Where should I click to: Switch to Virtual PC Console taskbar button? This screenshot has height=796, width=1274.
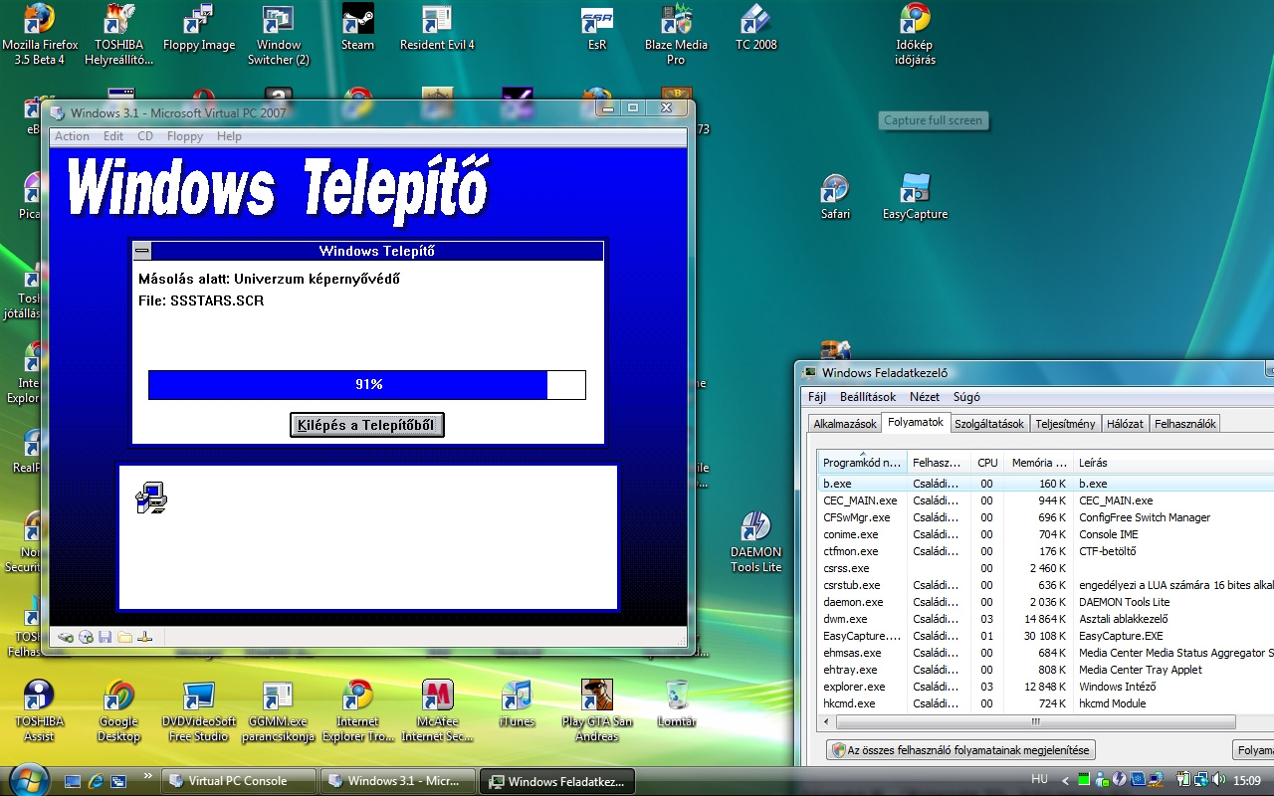[x=239, y=781]
